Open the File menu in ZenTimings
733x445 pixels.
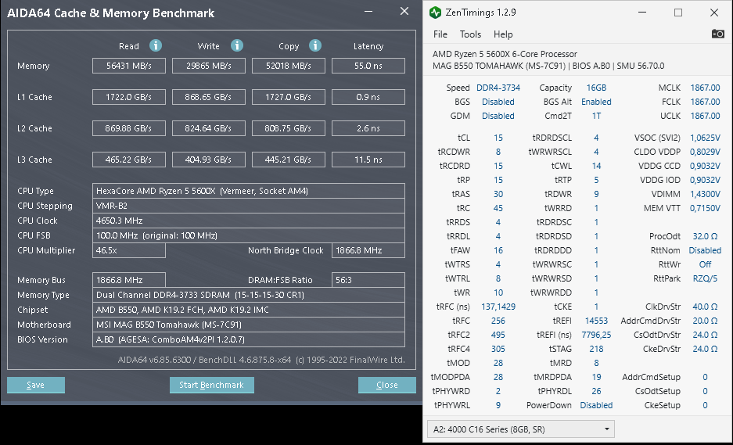coord(440,34)
